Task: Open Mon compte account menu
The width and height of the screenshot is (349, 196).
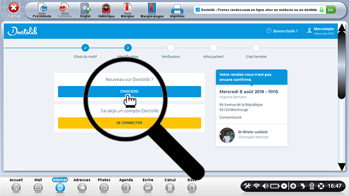Action: 321,31
